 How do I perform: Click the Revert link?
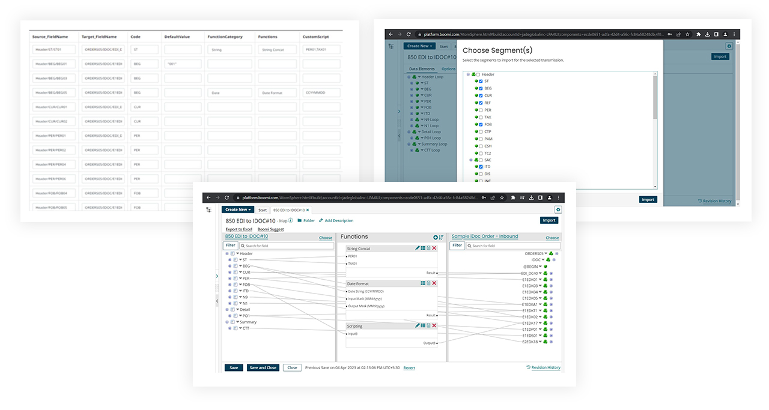coord(409,368)
